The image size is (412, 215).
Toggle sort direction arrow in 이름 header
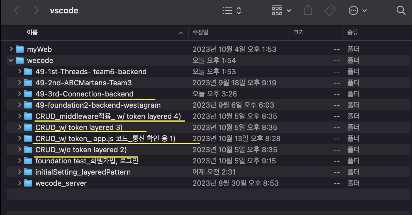[181, 33]
